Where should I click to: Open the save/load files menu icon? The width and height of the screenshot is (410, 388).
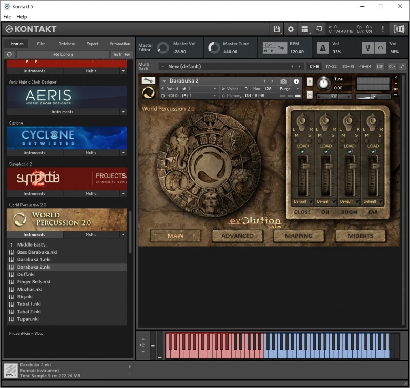[x=277, y=29]
